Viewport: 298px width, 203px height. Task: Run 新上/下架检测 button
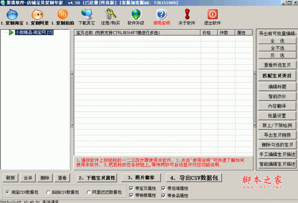click(x=277, y=125)
